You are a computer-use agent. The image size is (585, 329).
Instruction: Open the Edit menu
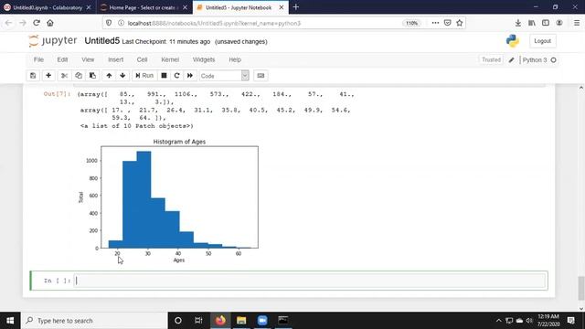pos(62,59)
